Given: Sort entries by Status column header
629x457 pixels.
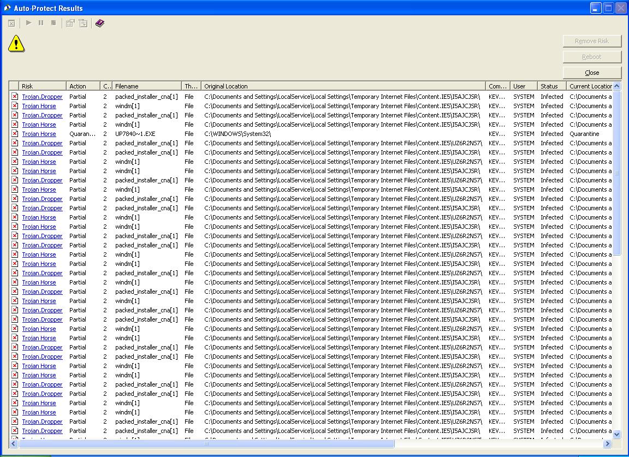Looking at the screenshot, I should 551,86.
